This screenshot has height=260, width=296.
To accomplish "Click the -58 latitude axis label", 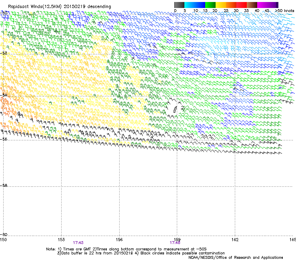I will (4, 186).
